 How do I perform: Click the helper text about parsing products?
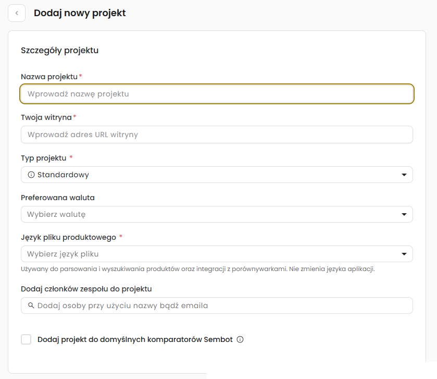[x=198, y=269]
